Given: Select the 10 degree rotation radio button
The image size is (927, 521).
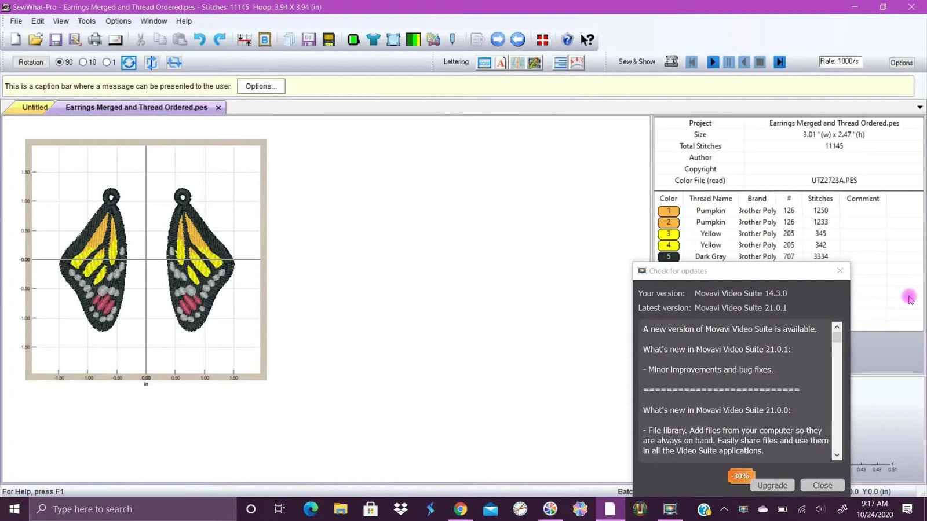Looking at the screenshot, I should click(83, 62).
